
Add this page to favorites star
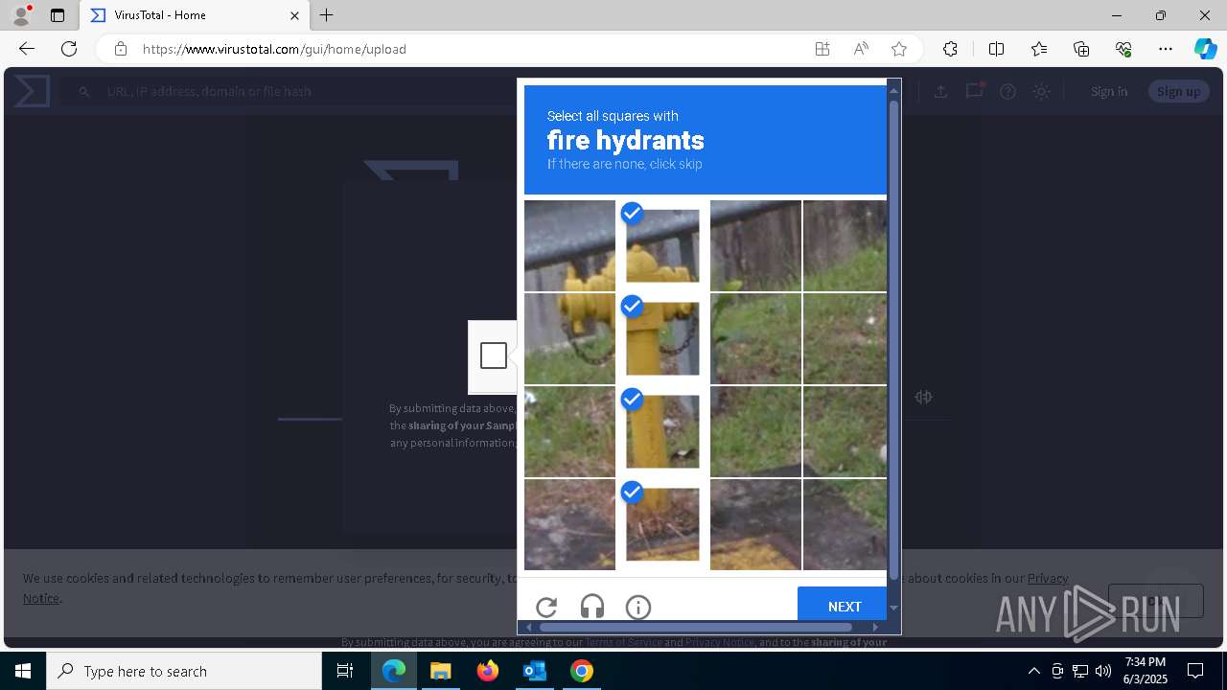(899, 49)
